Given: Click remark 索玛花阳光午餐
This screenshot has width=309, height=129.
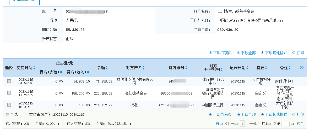Looking at the screenshot, I should 285,105.
